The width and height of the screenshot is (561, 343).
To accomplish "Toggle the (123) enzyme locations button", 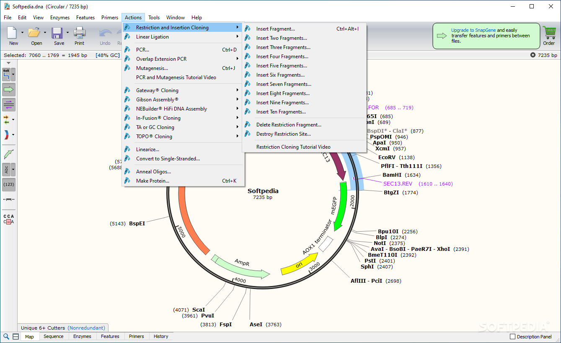I will point(9,184).
